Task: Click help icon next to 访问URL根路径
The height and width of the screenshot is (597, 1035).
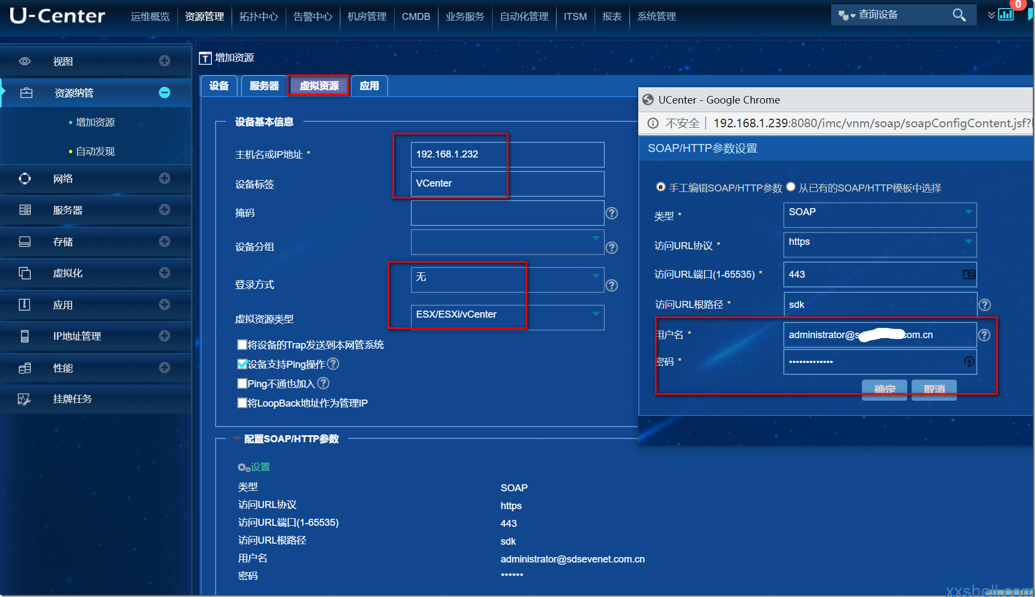Action: coord(984,305)
